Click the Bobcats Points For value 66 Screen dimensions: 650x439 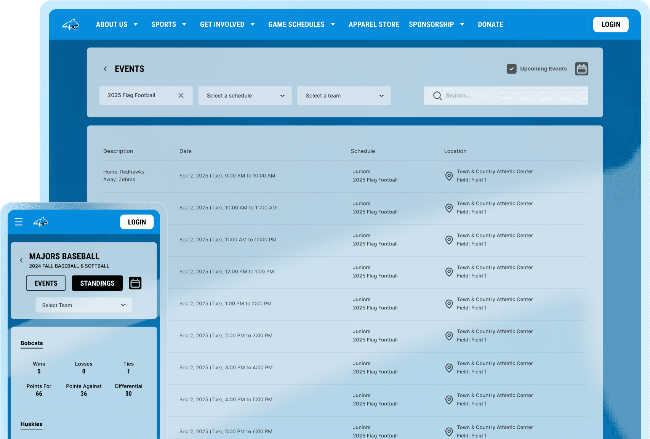(39, 394)
